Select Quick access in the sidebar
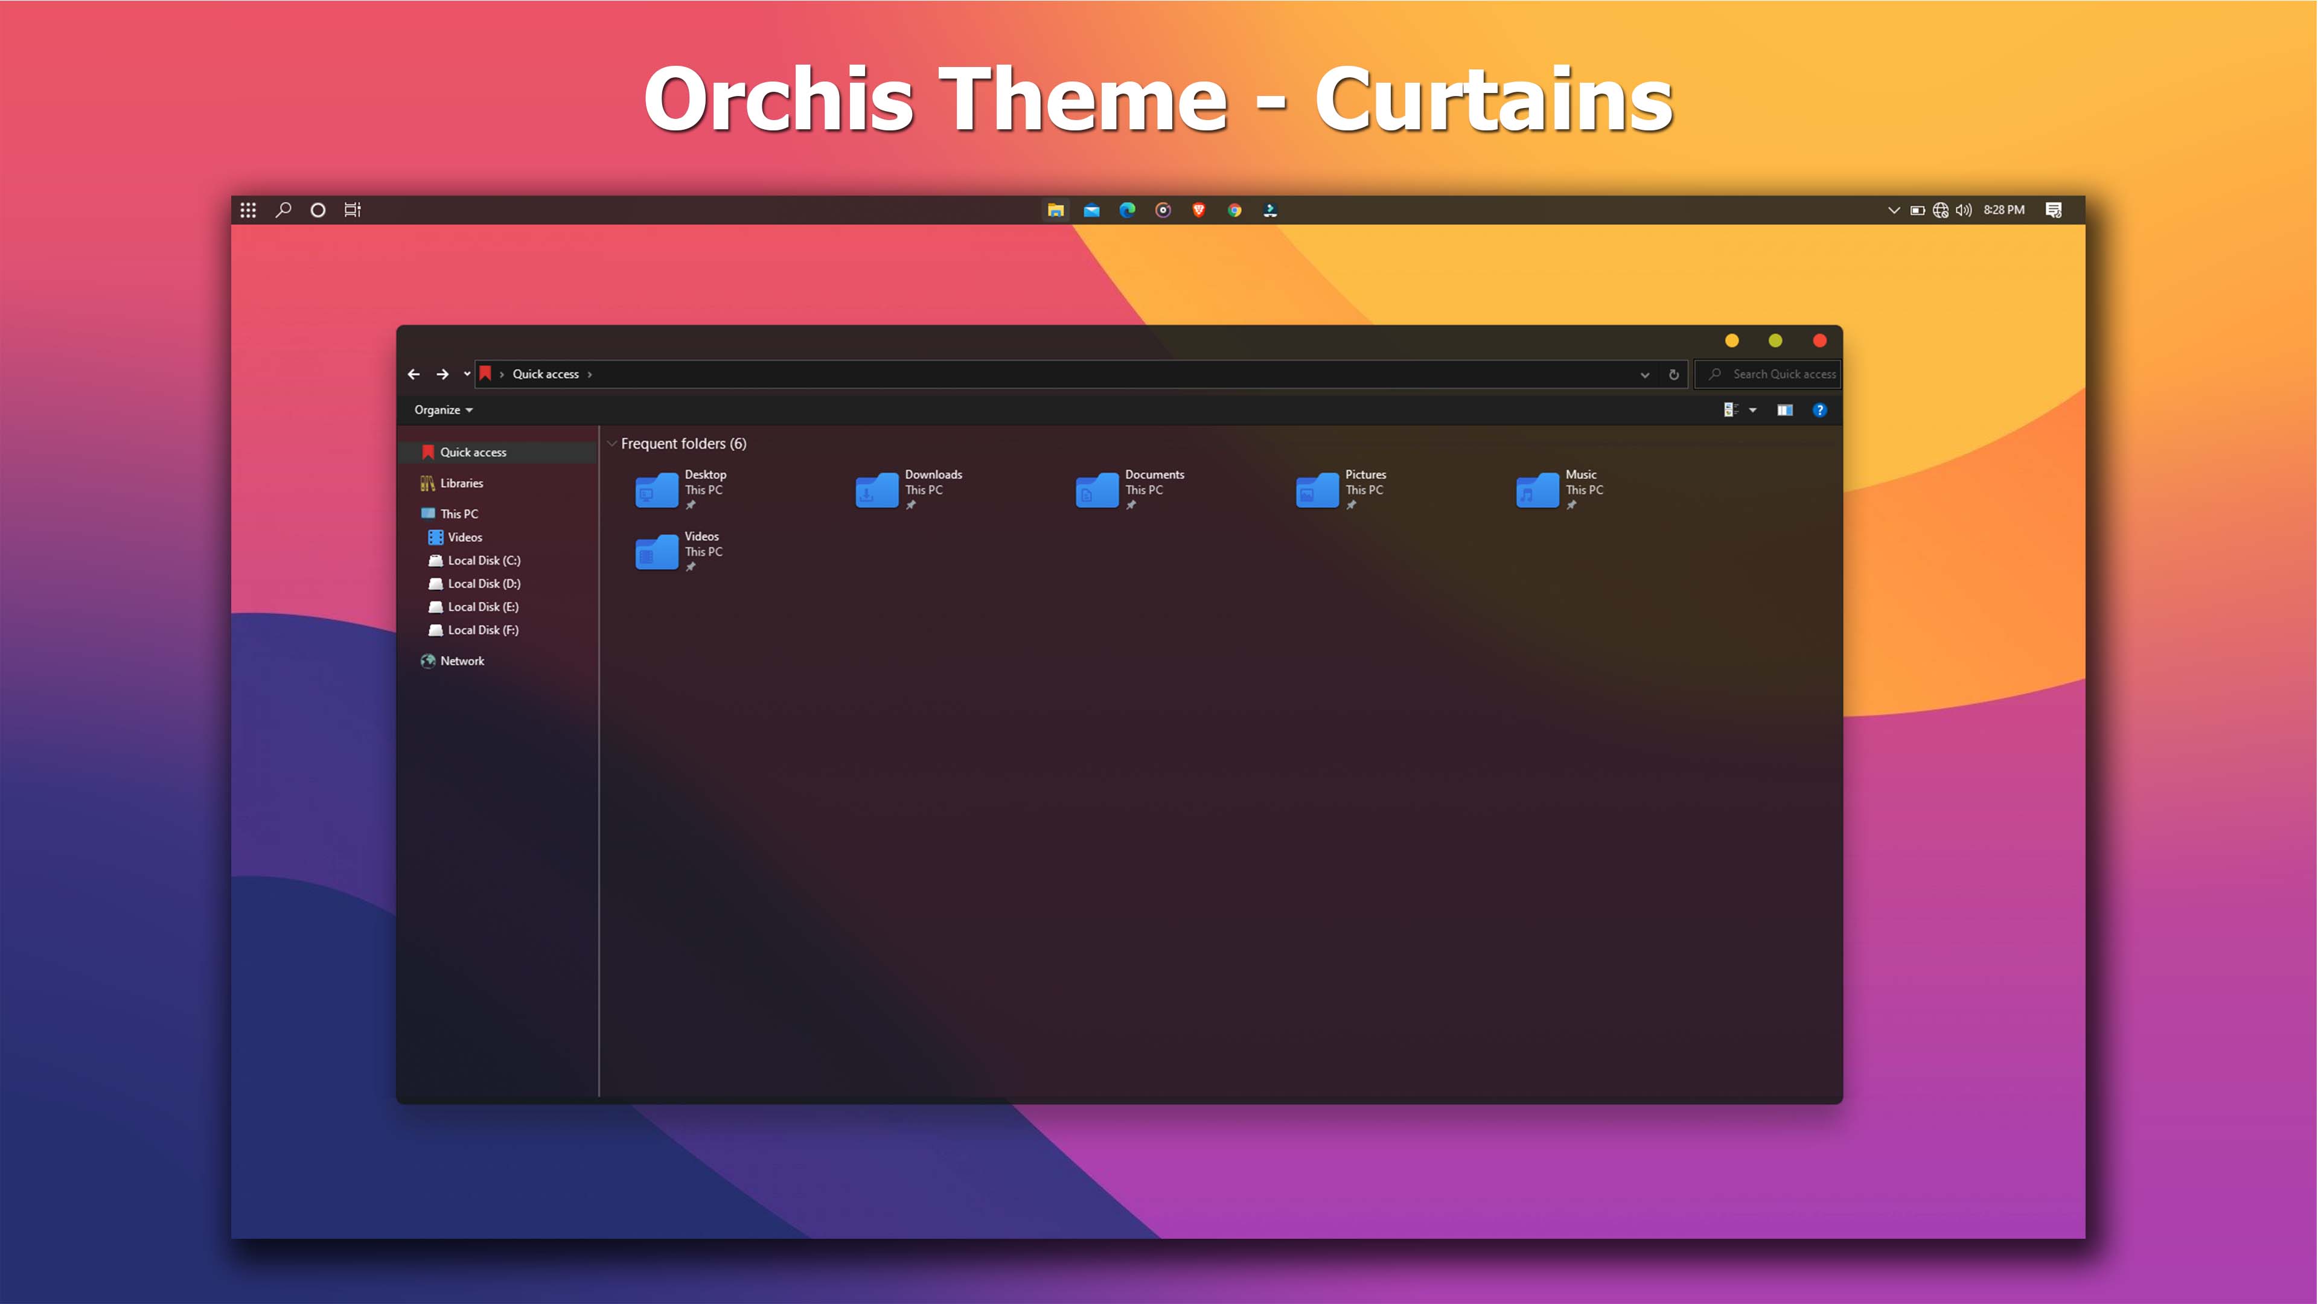Screen dimensions: 2318x1304 (x=474, y=452)
